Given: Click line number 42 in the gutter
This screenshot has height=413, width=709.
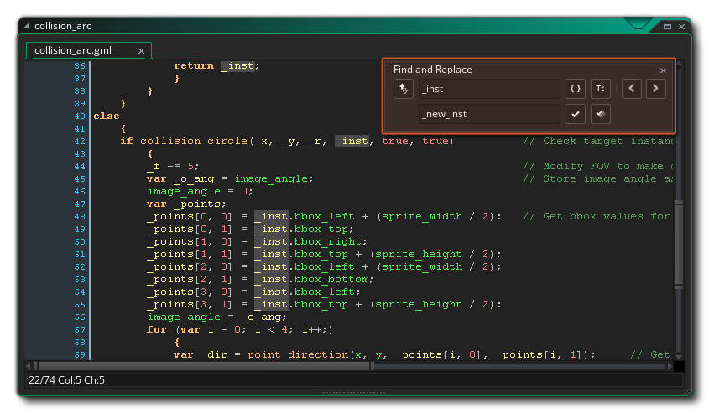Looking at the screenshot, I should click(x=80, y=141).
